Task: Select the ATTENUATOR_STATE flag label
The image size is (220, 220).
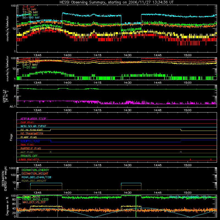Action: pyautogui.click(x=33, y=119)
